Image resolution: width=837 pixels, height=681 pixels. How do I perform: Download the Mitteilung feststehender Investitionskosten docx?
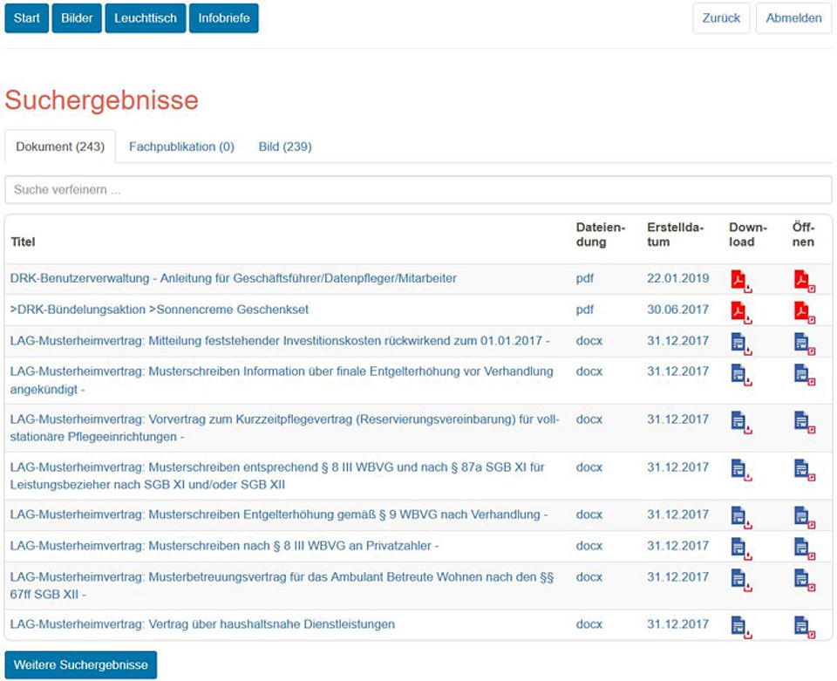click(740, 343)
